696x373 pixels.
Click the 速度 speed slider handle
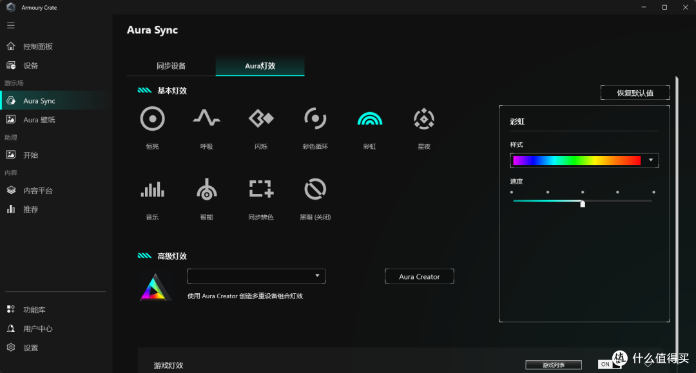coord(583,204)
